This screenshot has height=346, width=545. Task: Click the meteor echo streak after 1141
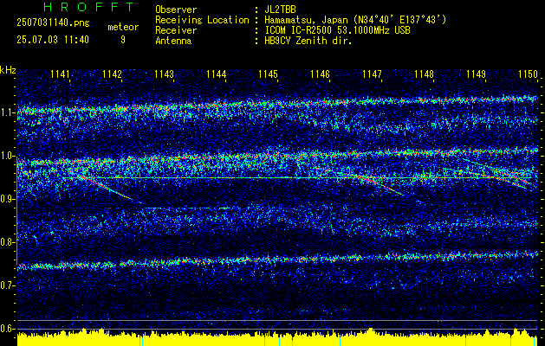click(104, 187)
